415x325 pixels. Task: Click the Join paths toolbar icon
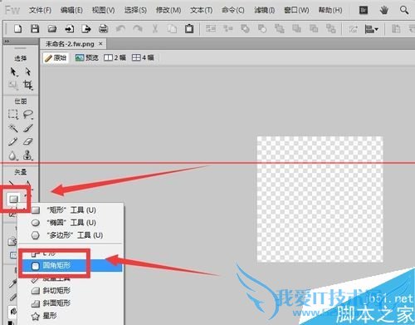point(245,28)
